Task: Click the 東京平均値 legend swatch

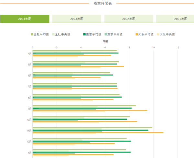Action: point(84,34)
